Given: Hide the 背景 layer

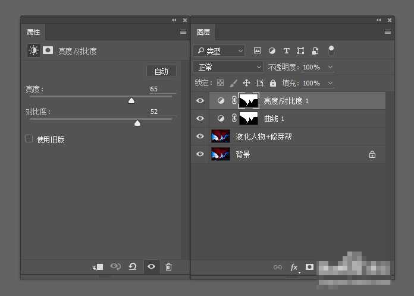Looking at the screenshot, I should [x=200, y=154].
